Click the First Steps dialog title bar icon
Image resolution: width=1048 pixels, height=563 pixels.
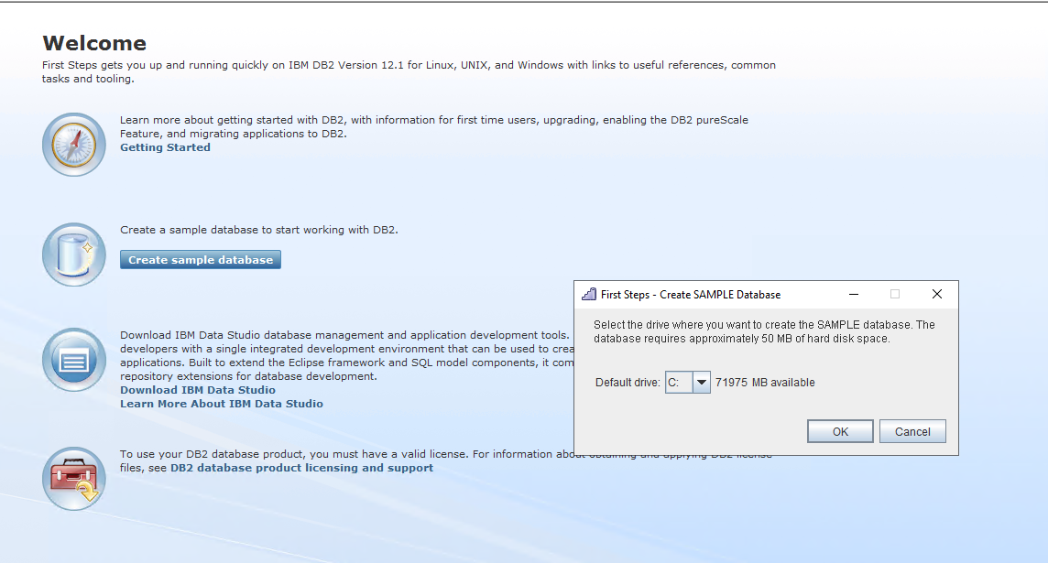[x=589, y=294]
